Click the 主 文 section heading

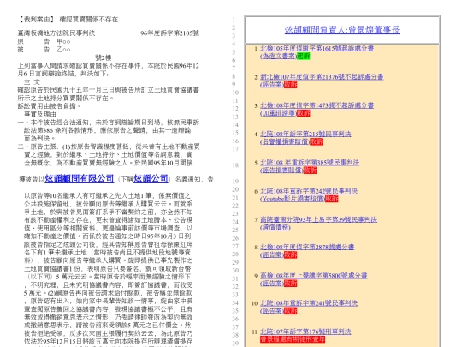click(x=32, y=81)
